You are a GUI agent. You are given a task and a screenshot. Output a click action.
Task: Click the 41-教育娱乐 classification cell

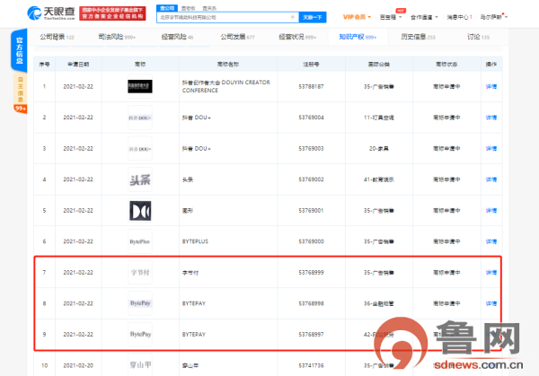(x=379, y=179)
